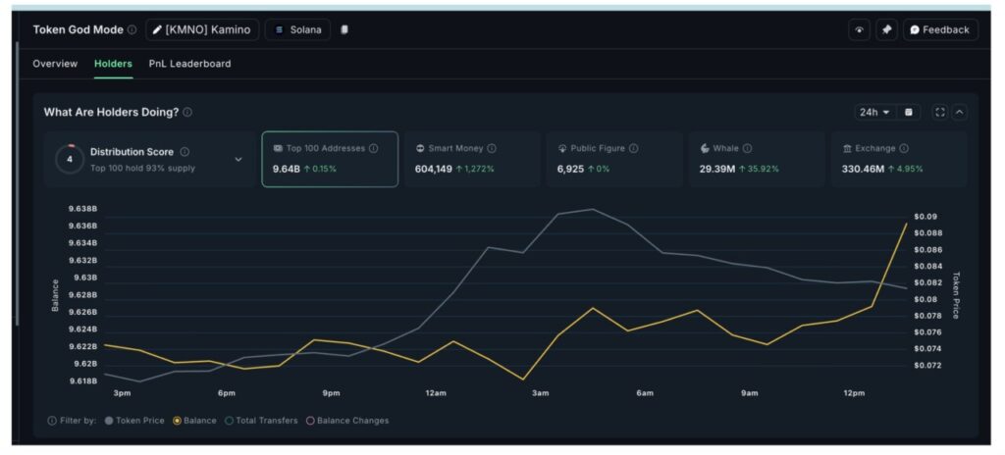
Task: Click the fullscreen expand icon on chart panel
Action: click(x=939, y=112)
